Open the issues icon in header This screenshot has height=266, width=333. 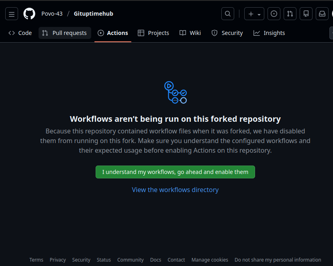coord(274,14)
